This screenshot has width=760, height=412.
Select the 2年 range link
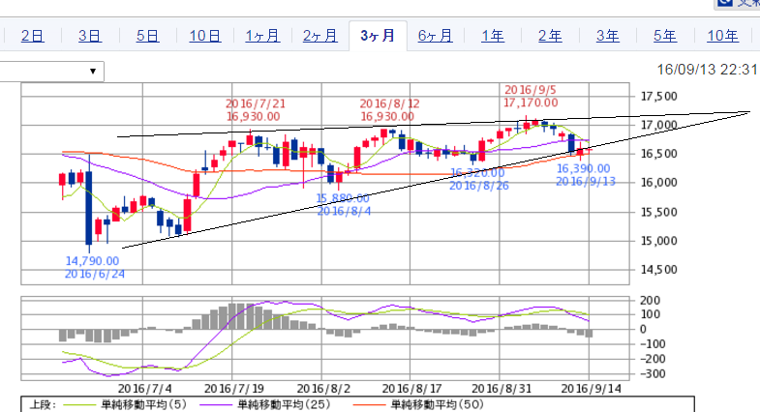tap(549, 36)
